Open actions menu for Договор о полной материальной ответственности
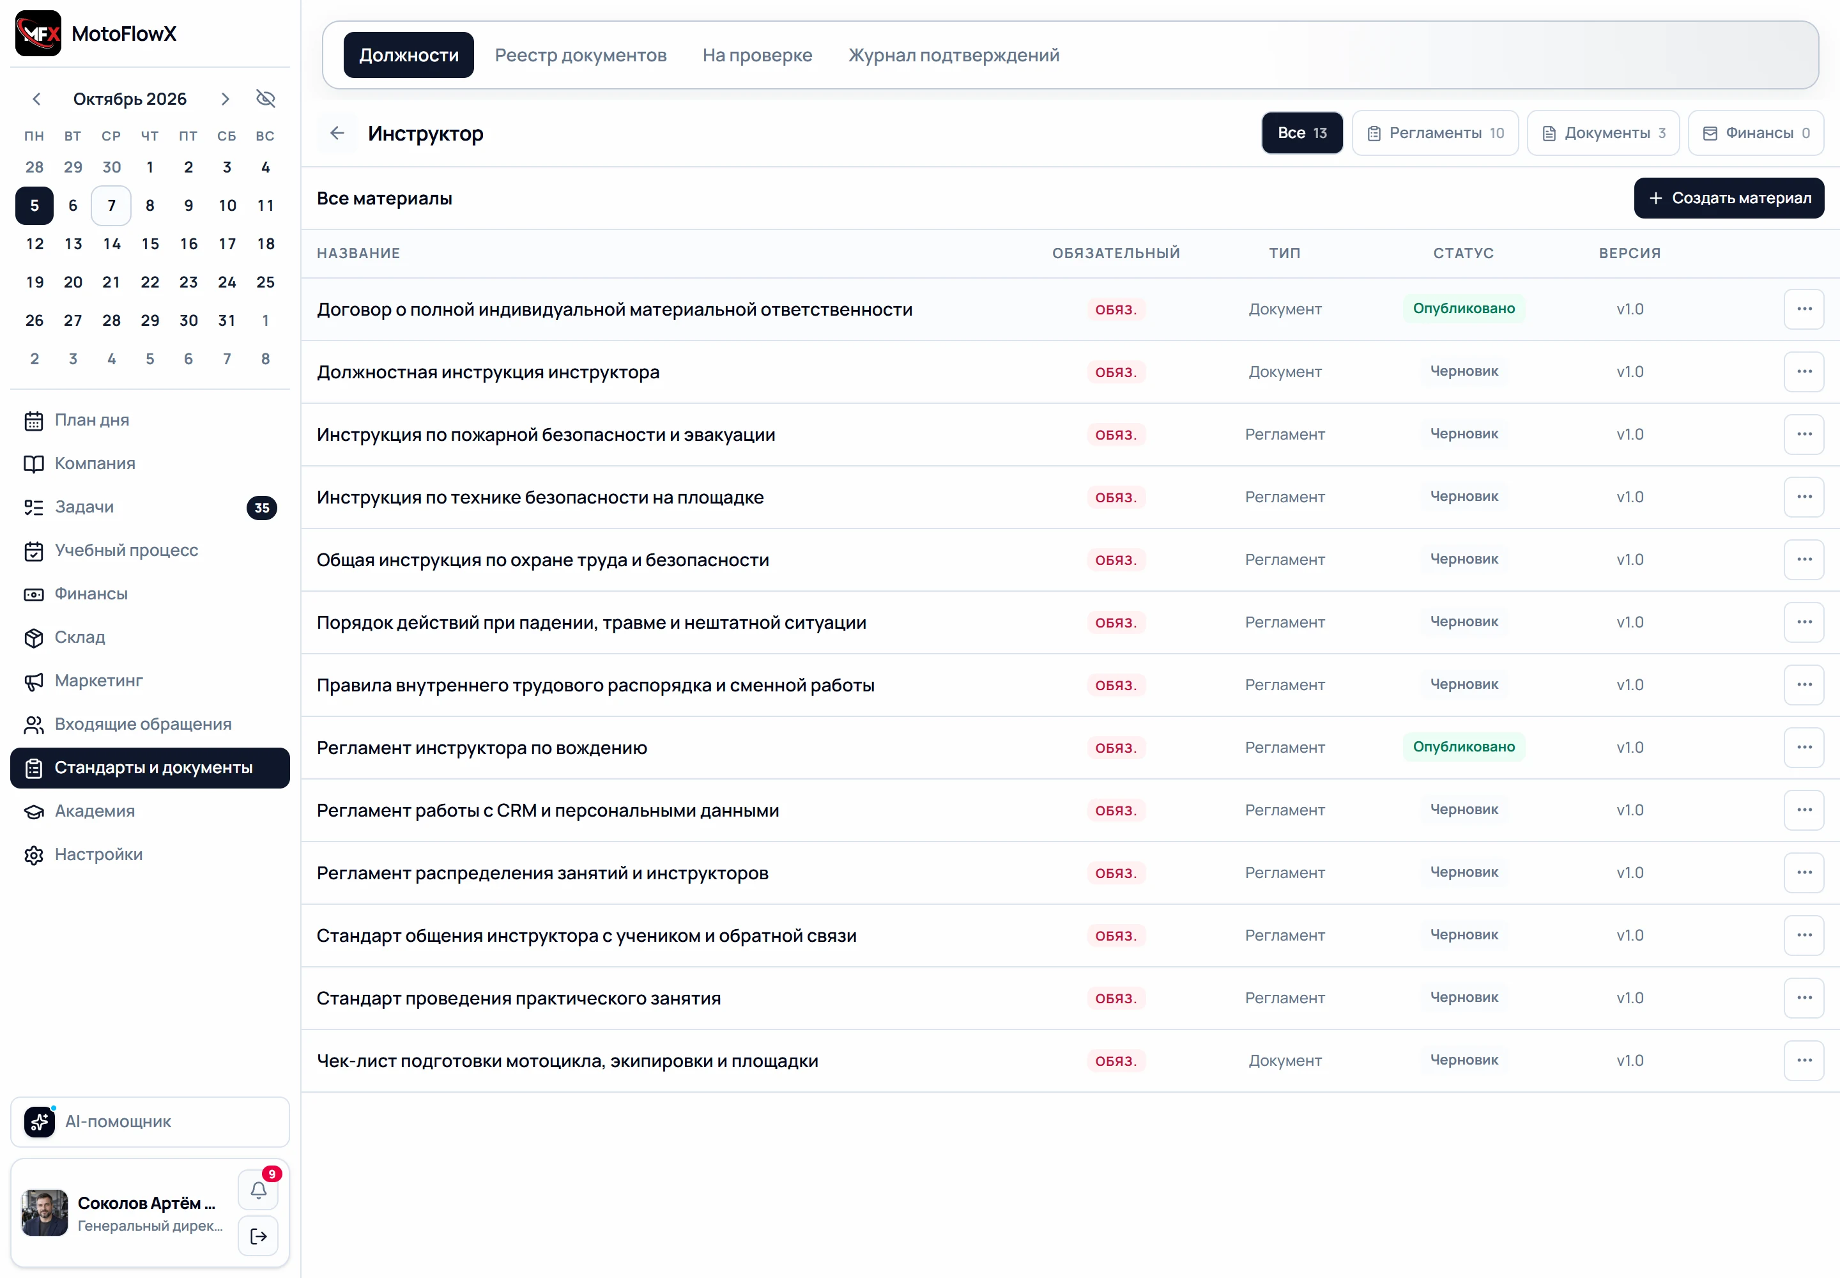Viewport: 1840px width, 1278px height. click(1804, 309)
